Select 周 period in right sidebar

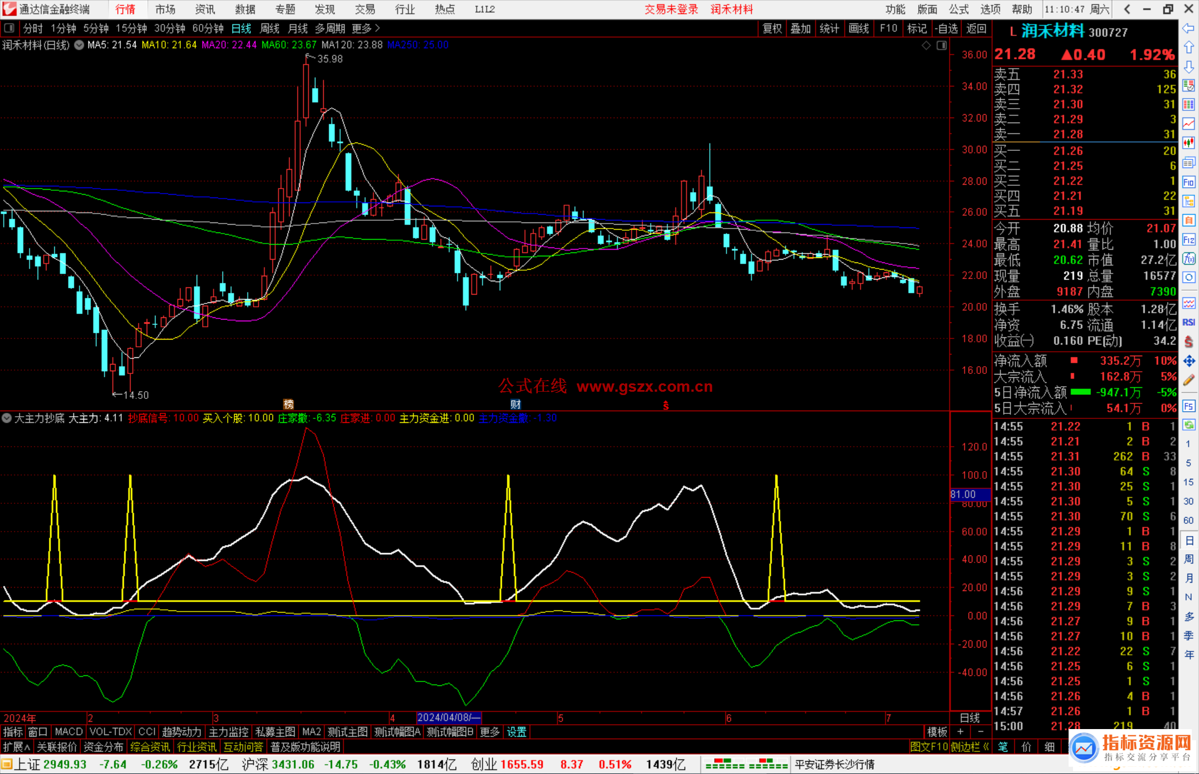click(x=1188, y=559)
